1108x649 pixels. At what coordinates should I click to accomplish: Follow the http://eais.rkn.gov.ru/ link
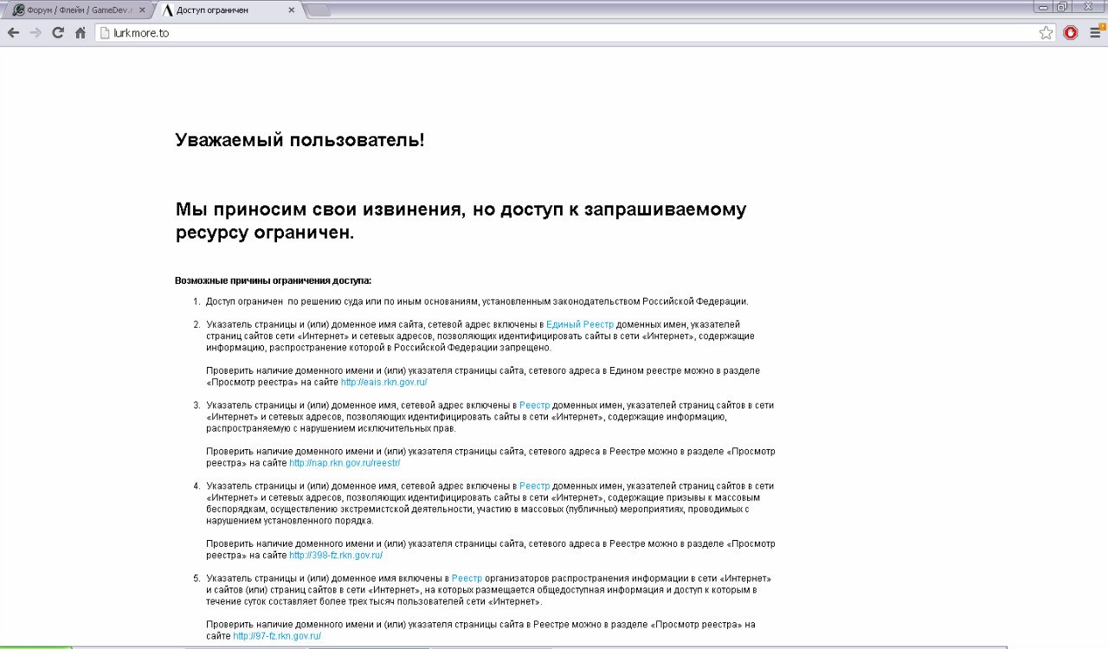coord(383,382)
